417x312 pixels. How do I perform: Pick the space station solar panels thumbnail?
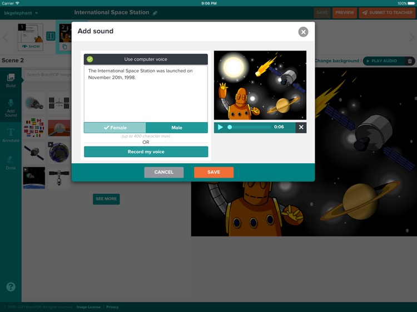59,103
